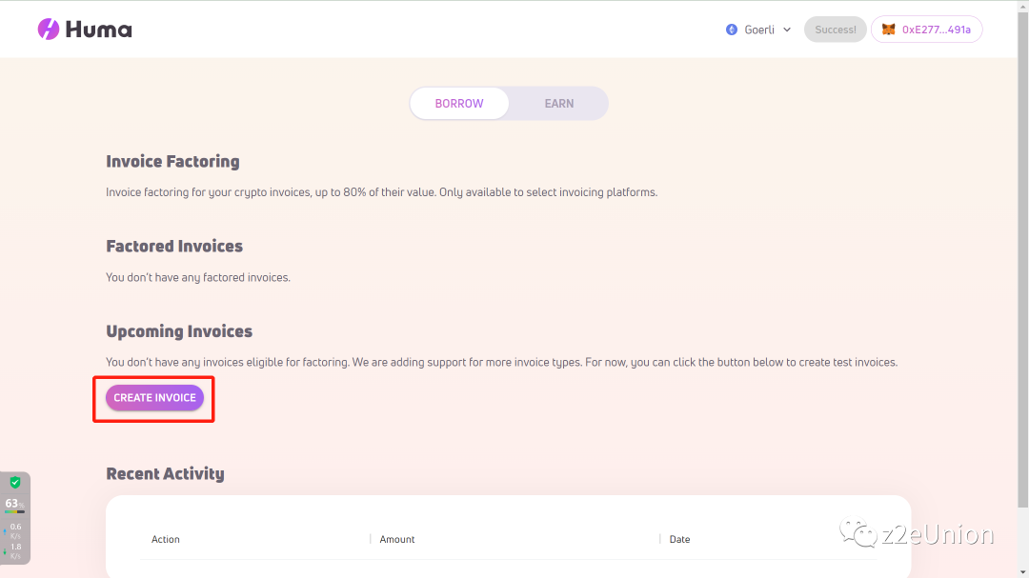Open wallet address 0xE277...491a menu
The height and width of the screenshot is (578, 1029).
[x=926, y=30]
